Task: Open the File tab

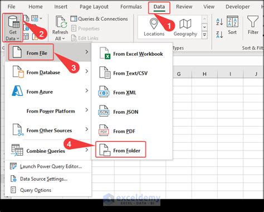Action: coord(11,7)
